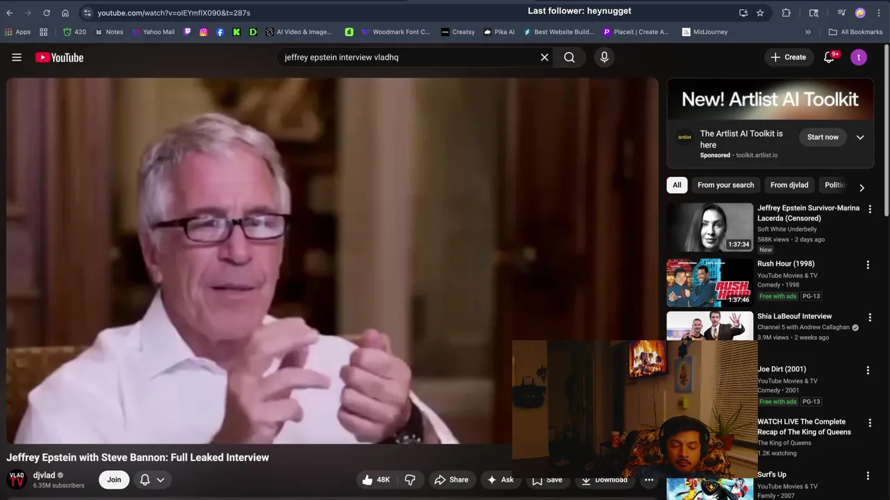Screen dimensions: 890x500
Task: Share the video
Action: pos(451,480)
